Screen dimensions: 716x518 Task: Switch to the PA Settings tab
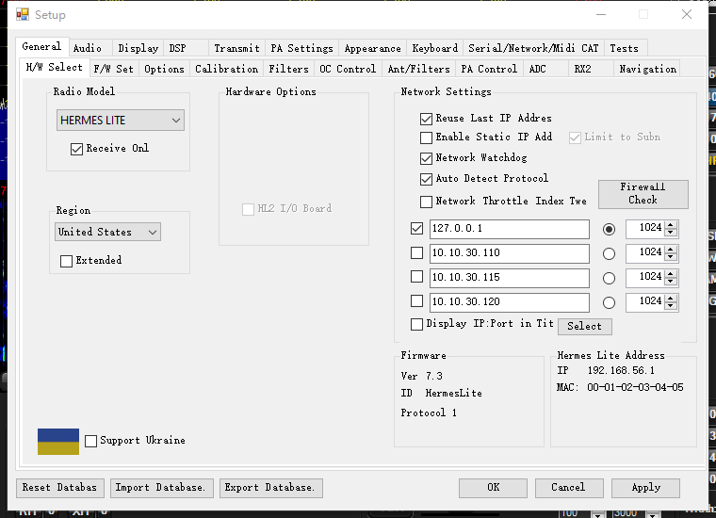(301, 48)
